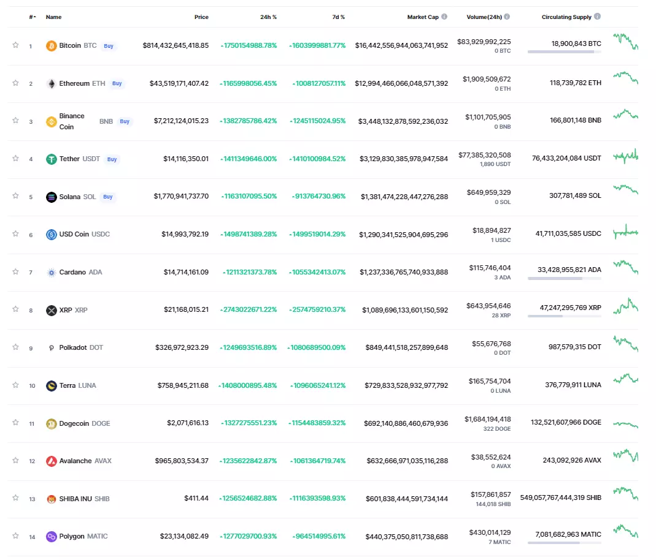This screenshot has width=656, height=560.
Task: Click the Polkadot logo icon
Action: coord(51,348)
